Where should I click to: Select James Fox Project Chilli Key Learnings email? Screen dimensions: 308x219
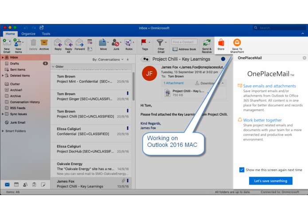pyautogui.click(x=91, y=183)
